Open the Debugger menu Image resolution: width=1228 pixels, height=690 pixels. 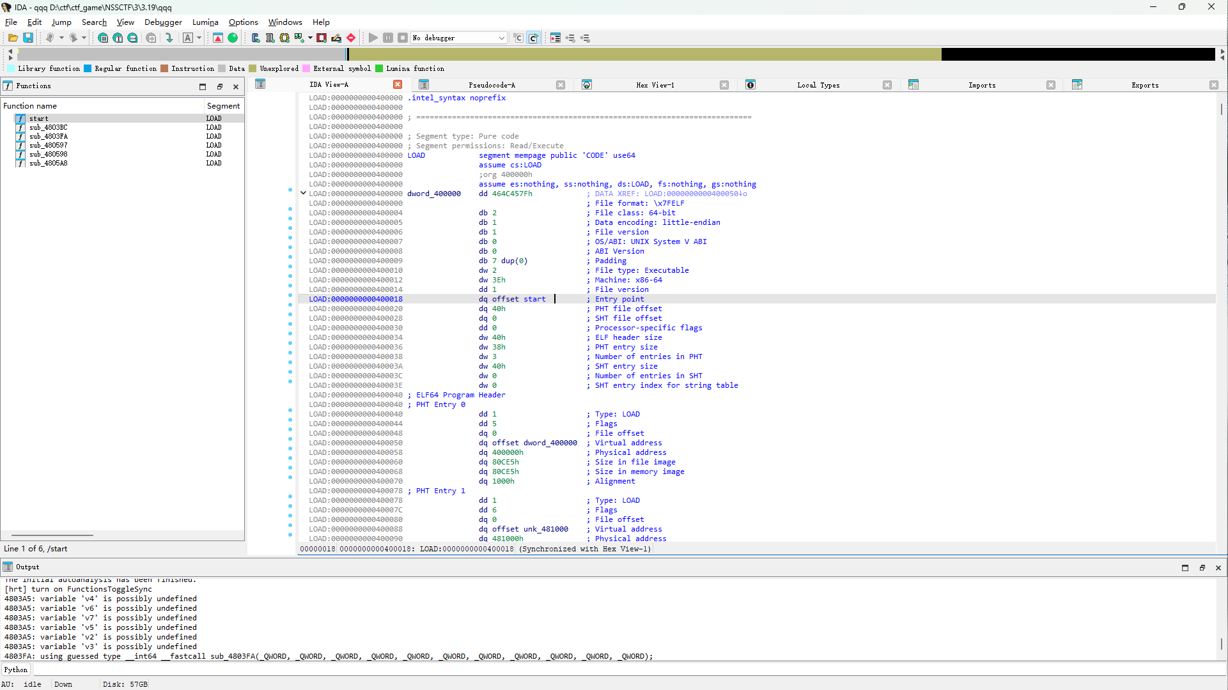pos(163,22)
